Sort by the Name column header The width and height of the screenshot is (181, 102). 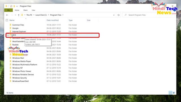[12, 20]
